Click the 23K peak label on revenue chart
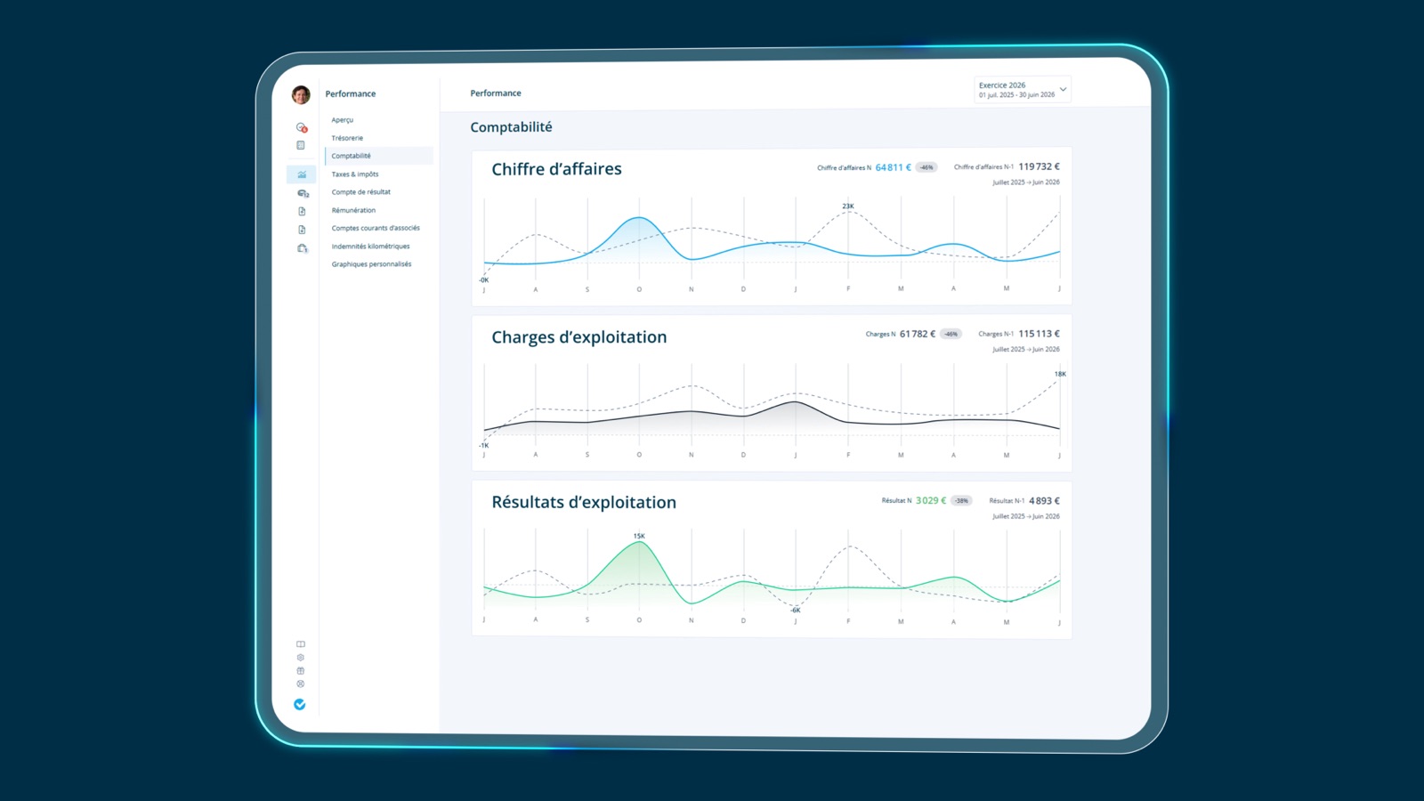Screen dimensions: 1424x801 click(x=848, y=206)
